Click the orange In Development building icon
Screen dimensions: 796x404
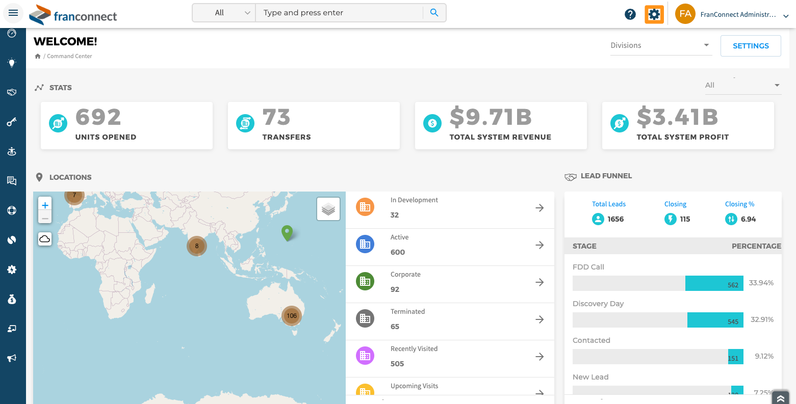[365, 207]
